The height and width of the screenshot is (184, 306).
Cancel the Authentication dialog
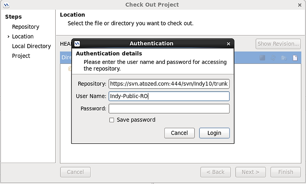click(x=179, y=133)
